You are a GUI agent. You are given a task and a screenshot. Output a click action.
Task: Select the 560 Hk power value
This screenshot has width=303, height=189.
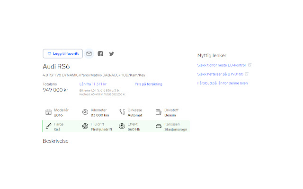click(x=134, y=129)
